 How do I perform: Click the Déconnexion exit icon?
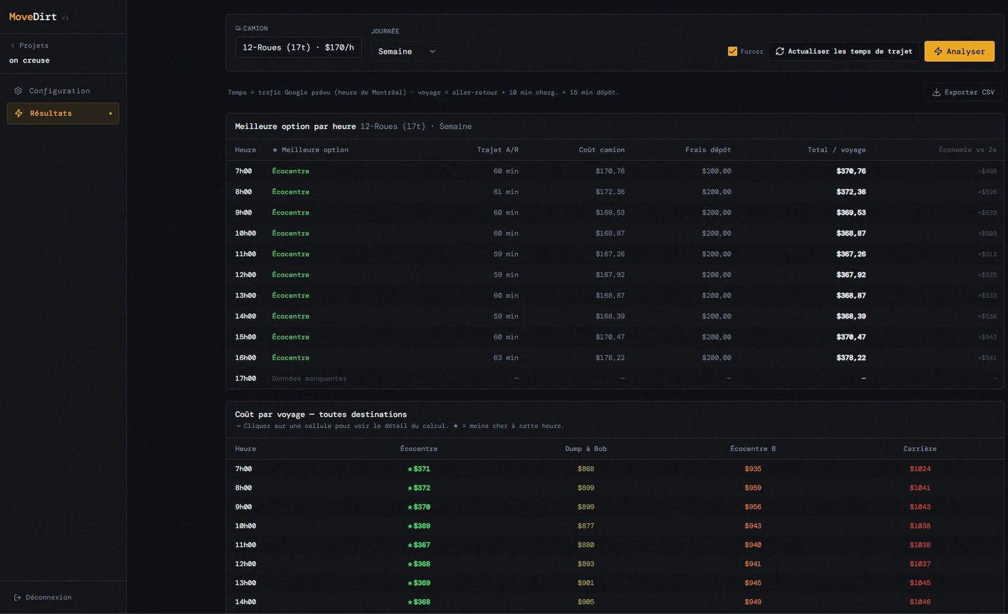[x=18, y=597]
